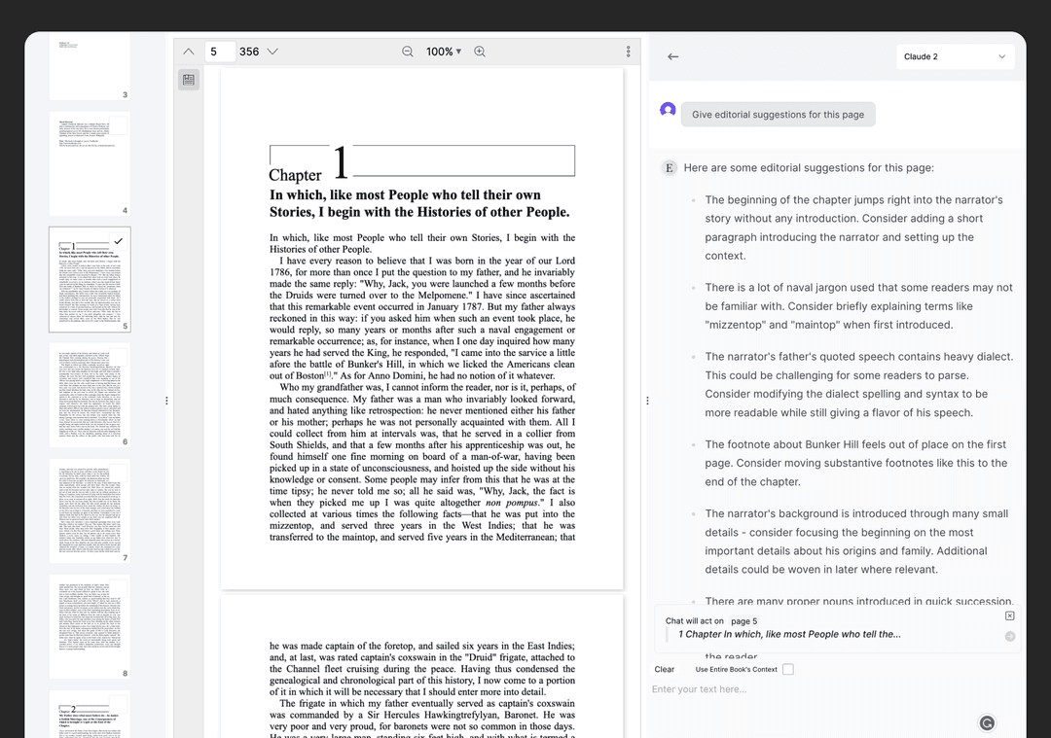Zoom out of the document
1051x738 pixels.
pyautogui.click(x=408, y=52)
